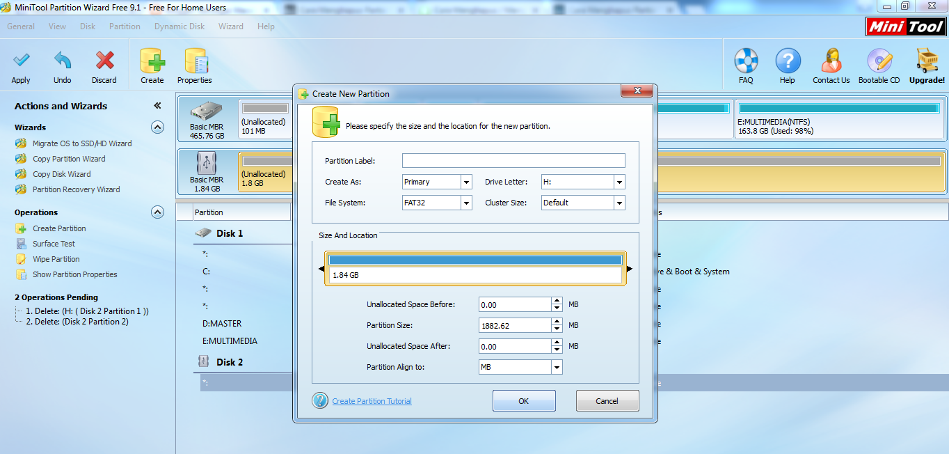
Task: Expand the File System dropdown
Action: coord(468,202)
